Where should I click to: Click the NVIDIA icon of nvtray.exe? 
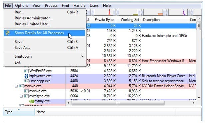pyautogui.click(x=31, y=101)
